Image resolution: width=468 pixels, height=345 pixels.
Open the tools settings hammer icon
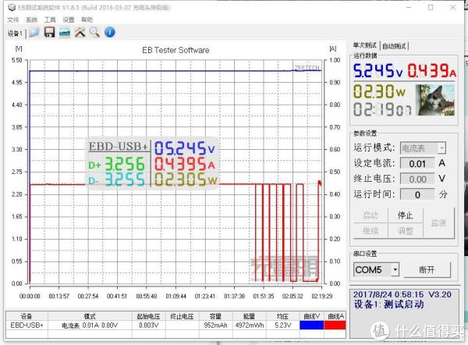tap(80, 33)
